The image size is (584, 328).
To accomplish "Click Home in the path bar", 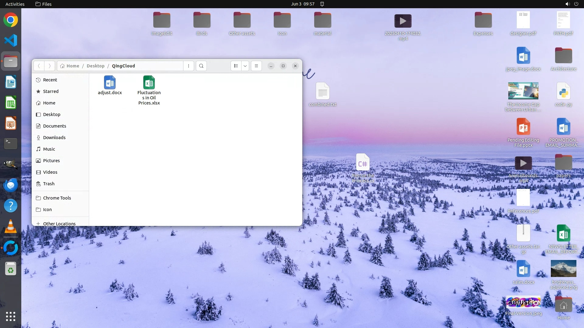I will pos(73,66).
